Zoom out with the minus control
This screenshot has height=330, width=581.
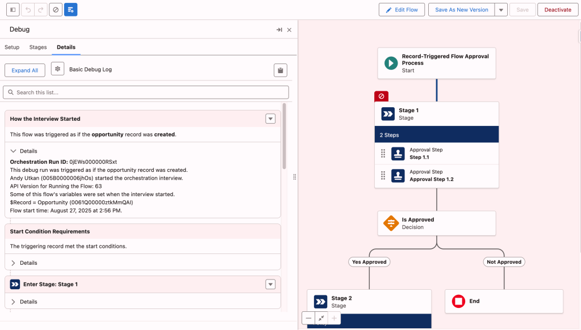(x=308, y=318)
